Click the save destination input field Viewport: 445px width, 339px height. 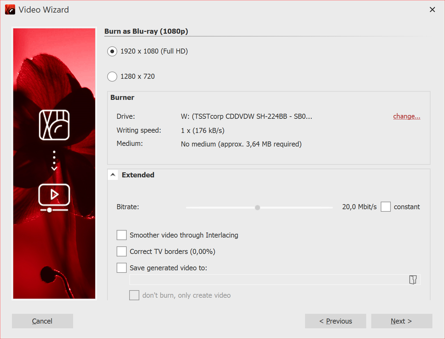click(x=268, y=279)
